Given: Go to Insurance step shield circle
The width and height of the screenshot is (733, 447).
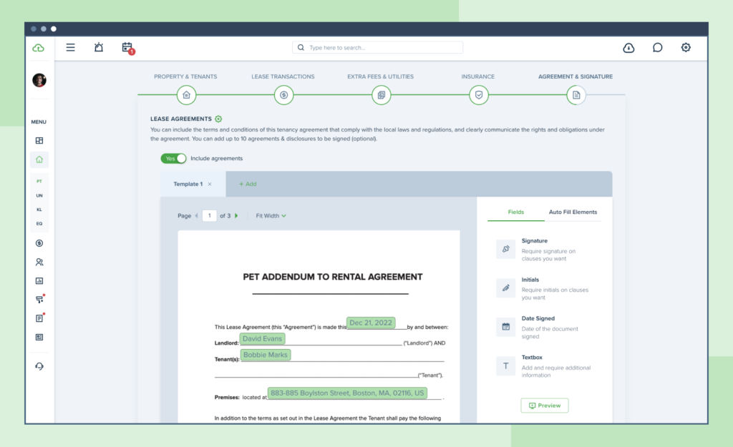Looking at the screenshot, I should click(479, 95).
